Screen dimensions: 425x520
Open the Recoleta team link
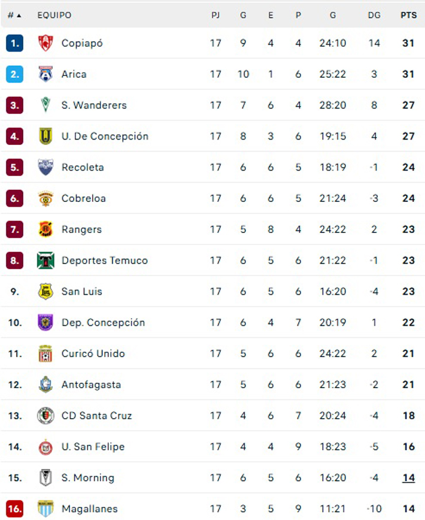[x=83, y=167]
